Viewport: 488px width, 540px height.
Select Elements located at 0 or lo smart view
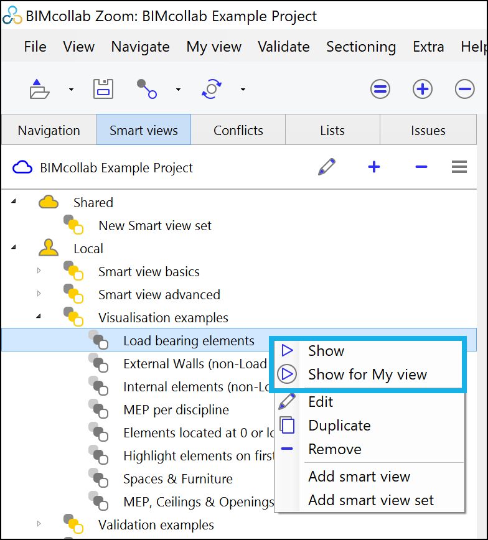tap(199, 433)
